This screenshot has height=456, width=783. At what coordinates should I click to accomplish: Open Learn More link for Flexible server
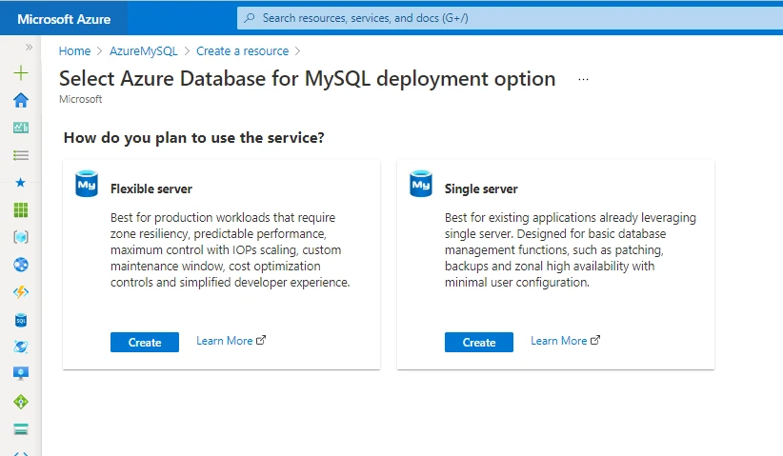point(231,341)
